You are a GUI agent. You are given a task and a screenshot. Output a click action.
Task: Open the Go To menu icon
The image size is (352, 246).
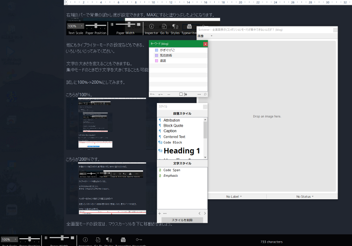[x=98, y=240]
